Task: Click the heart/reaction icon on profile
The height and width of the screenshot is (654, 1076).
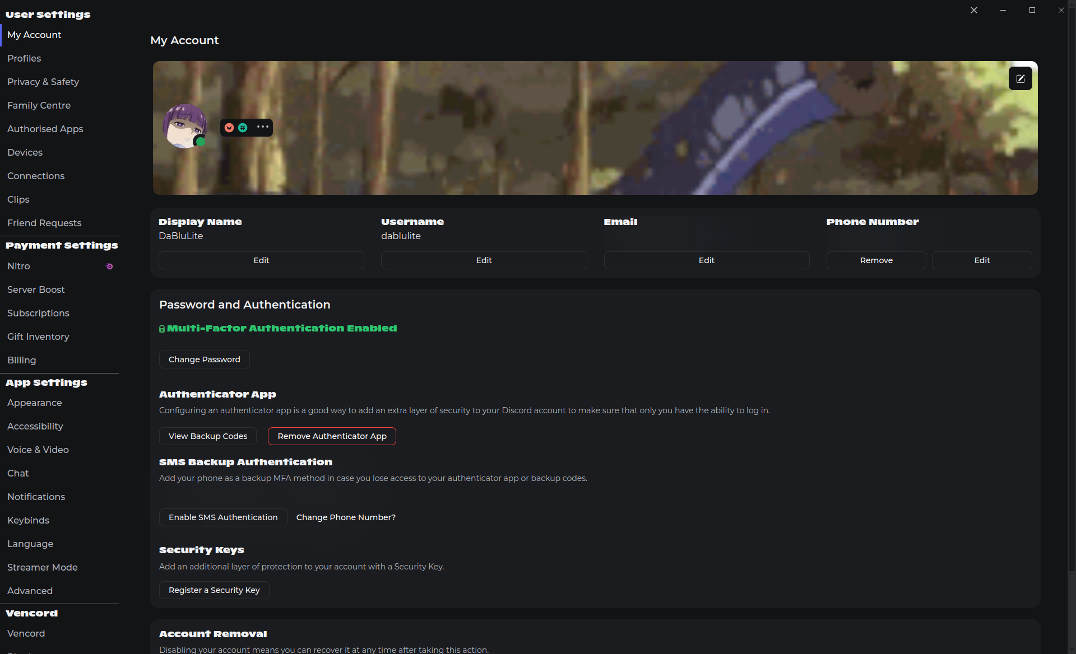Action: tap(230, 128)
